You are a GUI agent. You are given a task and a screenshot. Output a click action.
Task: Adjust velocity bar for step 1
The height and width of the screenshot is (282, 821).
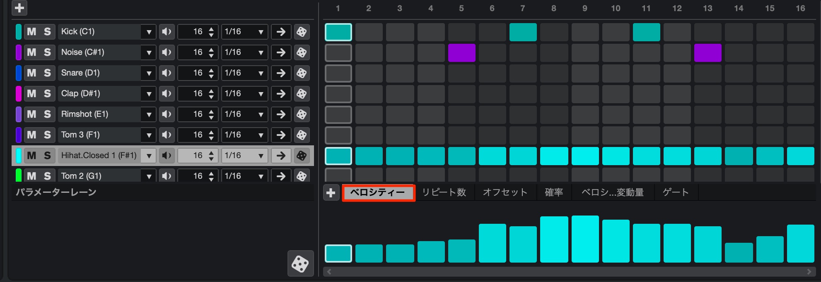(338, 254)
